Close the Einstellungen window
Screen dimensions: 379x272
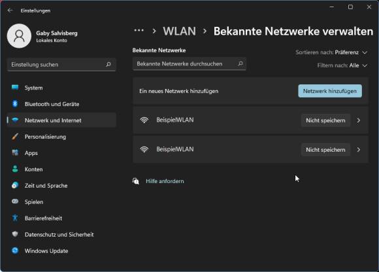pos(369,7)
